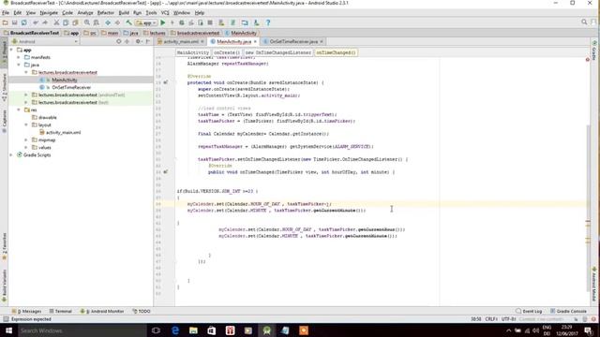Click the Redo arrow icon
Screen dimensions: 600x337
pos(45,22)
